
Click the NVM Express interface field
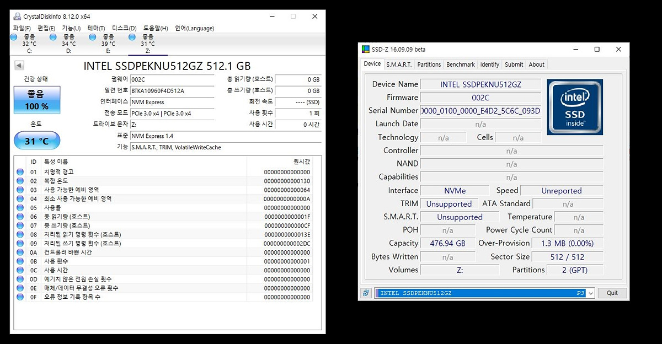point(172,102)
